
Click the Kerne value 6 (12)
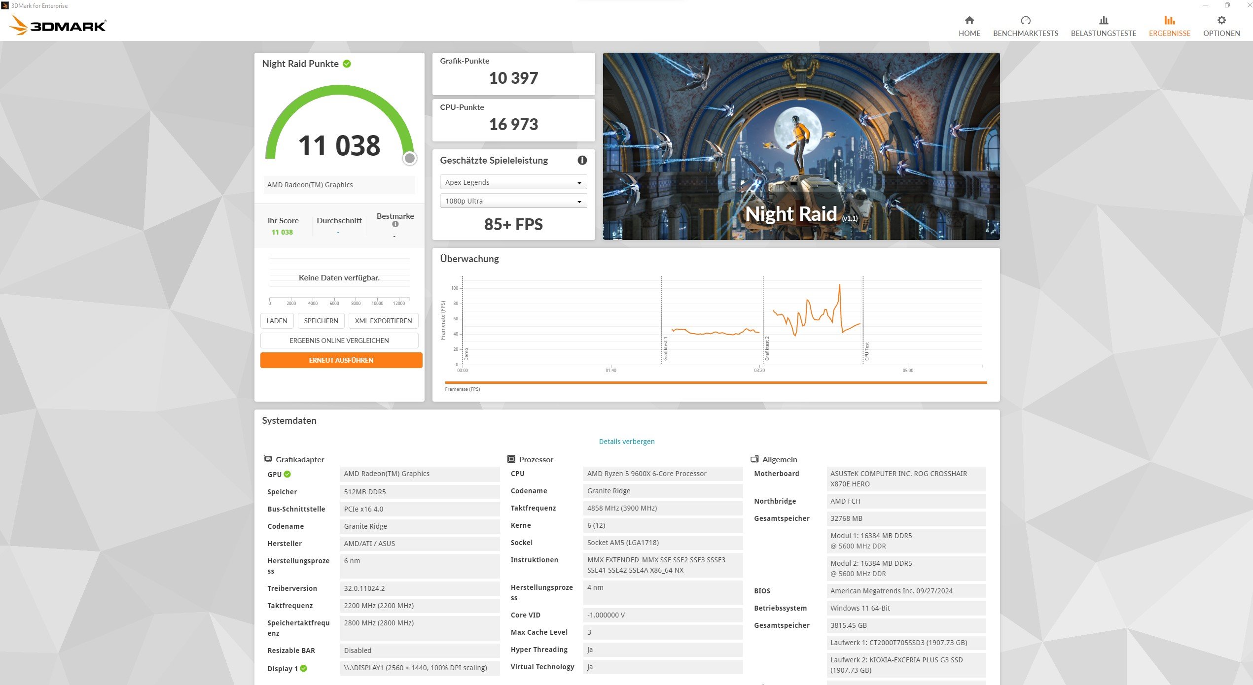663,525
